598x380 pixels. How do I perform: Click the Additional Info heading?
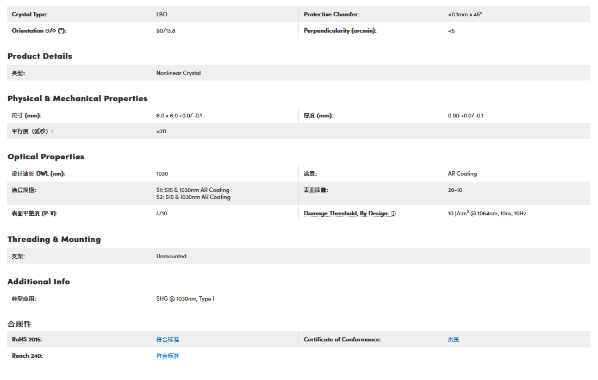pos(39,282)
